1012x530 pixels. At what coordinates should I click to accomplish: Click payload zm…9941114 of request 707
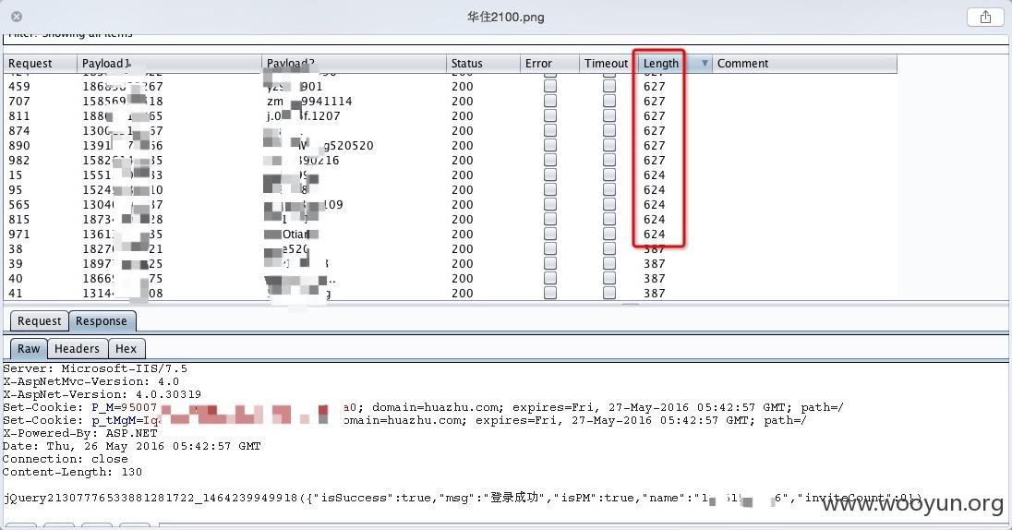309,101
